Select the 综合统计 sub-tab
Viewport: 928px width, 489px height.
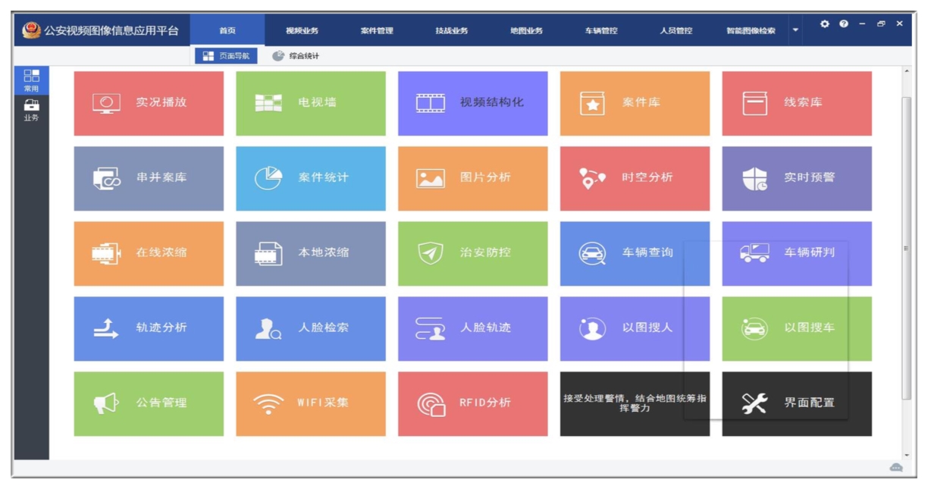(x=296, y=56)
